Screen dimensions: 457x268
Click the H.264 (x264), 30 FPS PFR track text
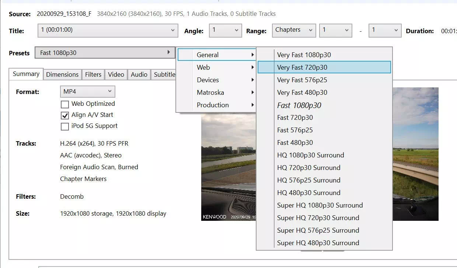94,143
